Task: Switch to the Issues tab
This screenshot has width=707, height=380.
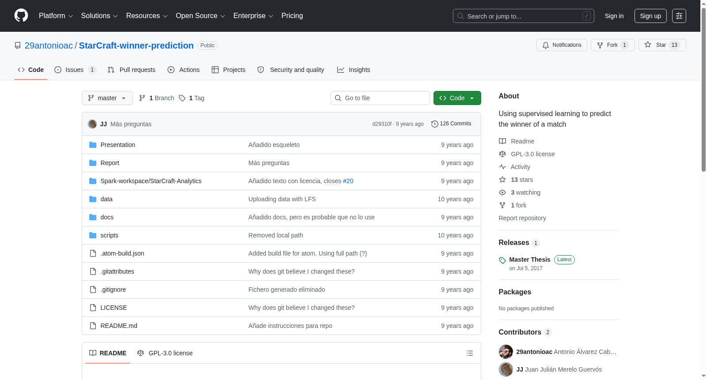Action: [x=75, y=70]
